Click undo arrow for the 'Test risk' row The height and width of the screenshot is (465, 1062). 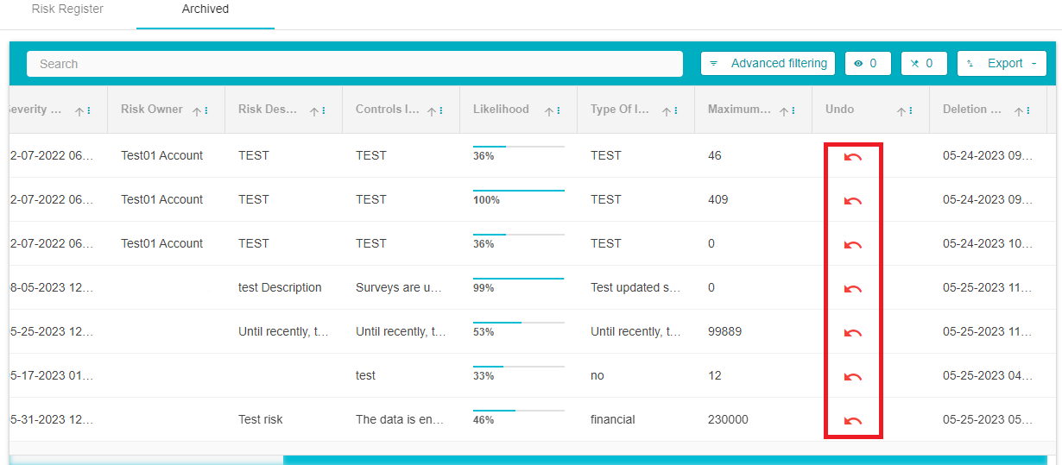point(852,420)
